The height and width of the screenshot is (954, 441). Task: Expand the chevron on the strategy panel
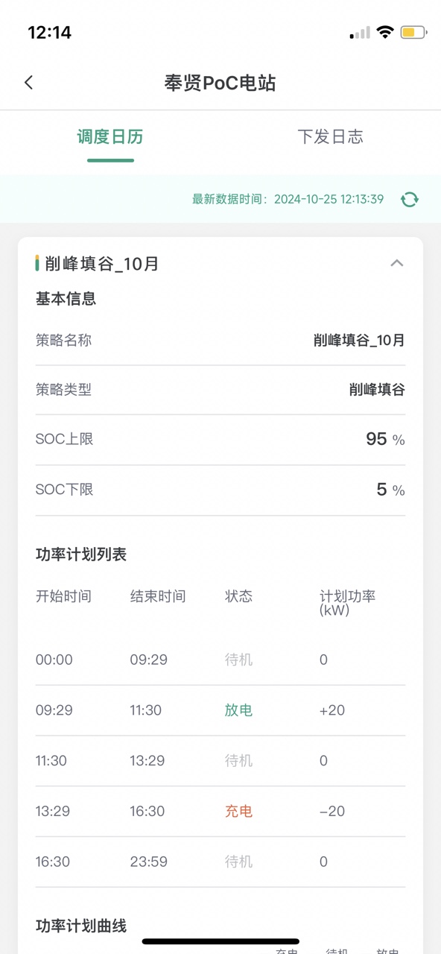click(x=397, y=262)
